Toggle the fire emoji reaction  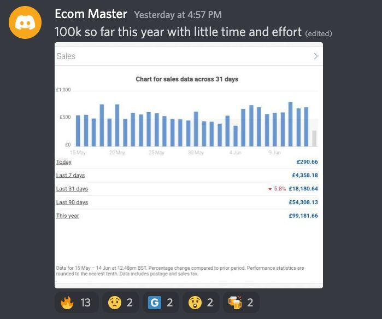coord(77,302)
